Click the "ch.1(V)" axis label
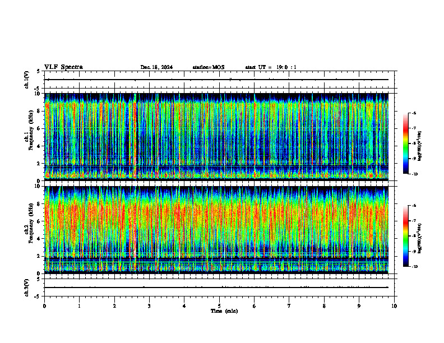This screenshot has height=343, width=444. 27,80
